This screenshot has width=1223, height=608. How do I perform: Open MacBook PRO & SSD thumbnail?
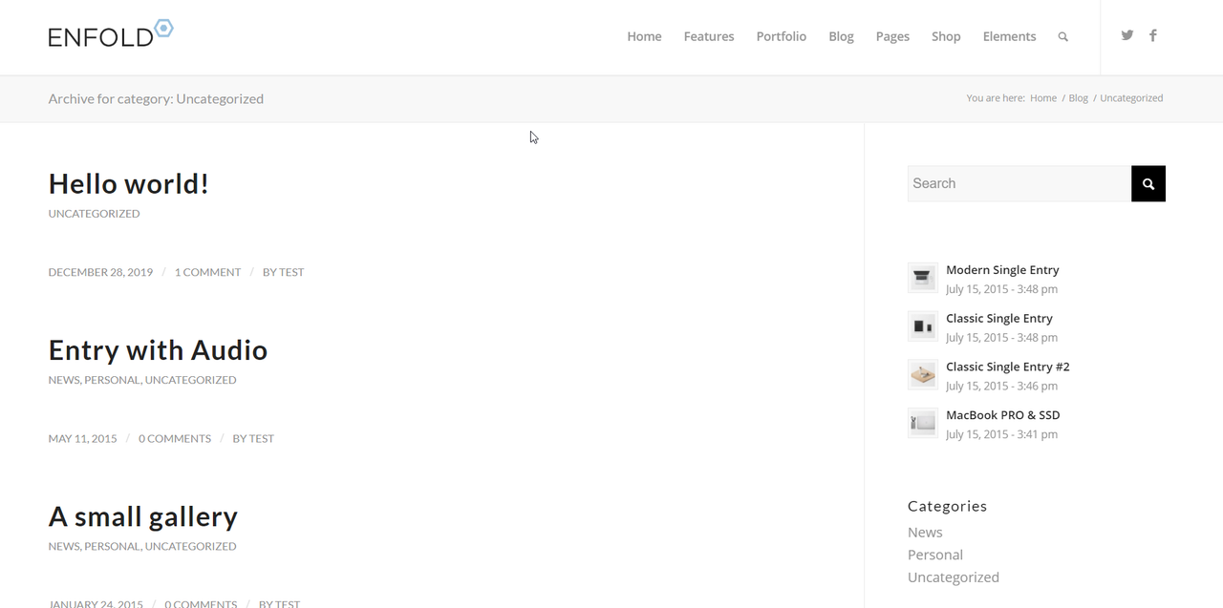pos(923,423)
